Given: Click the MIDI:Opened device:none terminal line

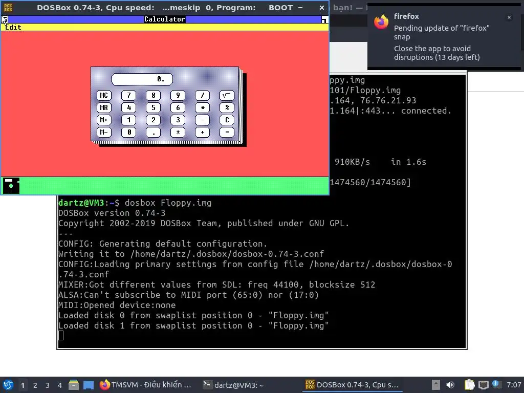Looking at the screenshot, I should click(117, 305).
